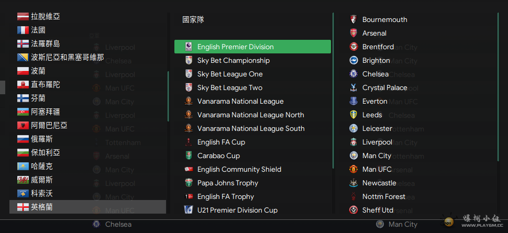The height and width of the screenshot is (233, 508).
Task: Click the Premier League logo icon
Action: click(x=189, y=47)
